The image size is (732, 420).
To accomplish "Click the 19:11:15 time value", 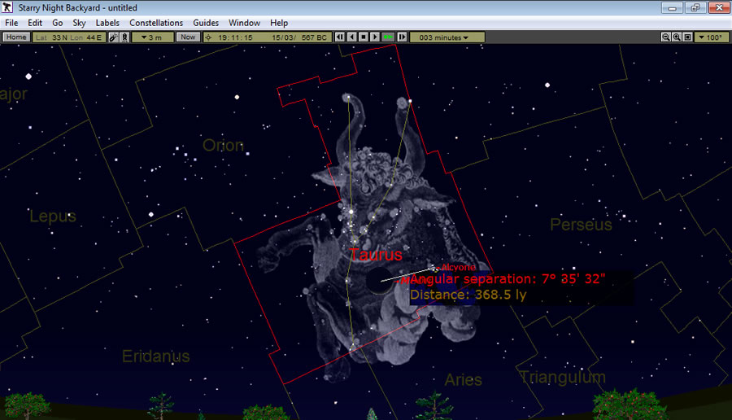I will pyautogui.click(x=235, y=37).
